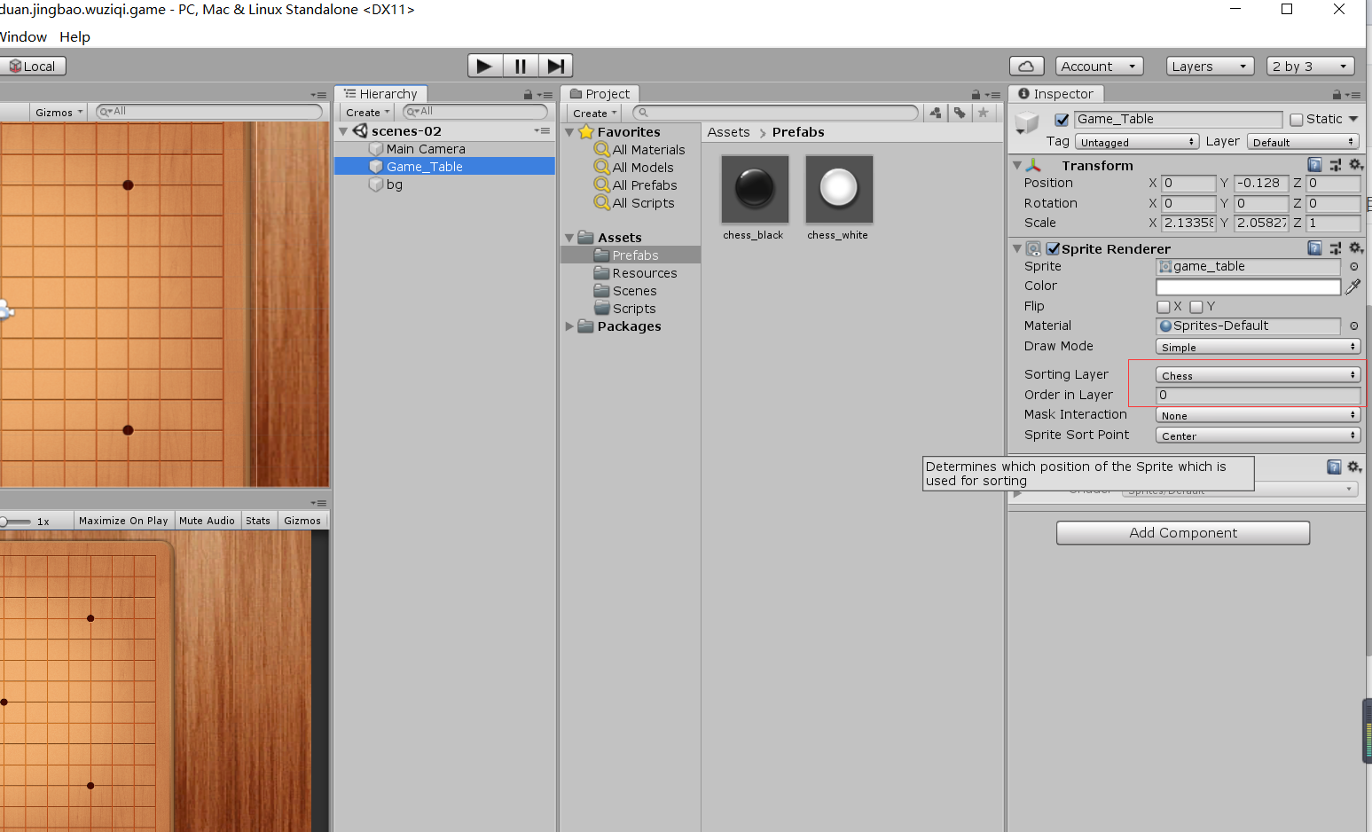Open the Sprite Renderer Color swatch
This screenshot has width=1372, height=832.
1248,286
